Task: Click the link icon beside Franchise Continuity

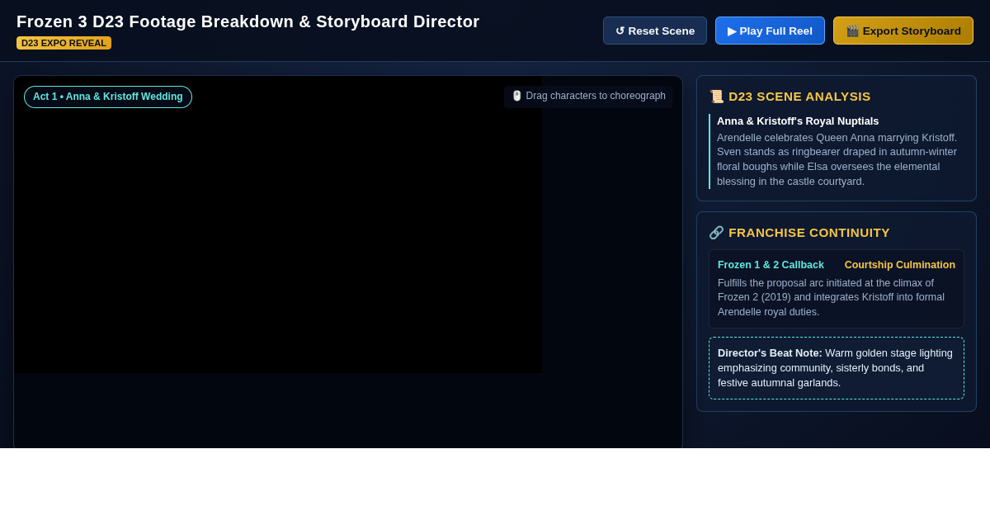Action: pyautogui.click(x=716, y=233)
